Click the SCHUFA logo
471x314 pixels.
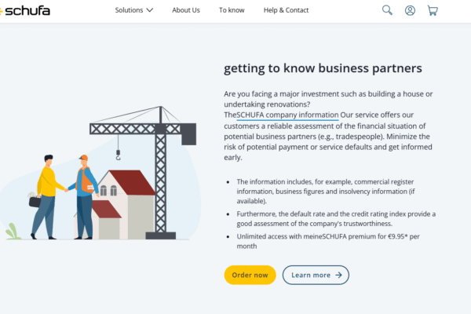27,11
